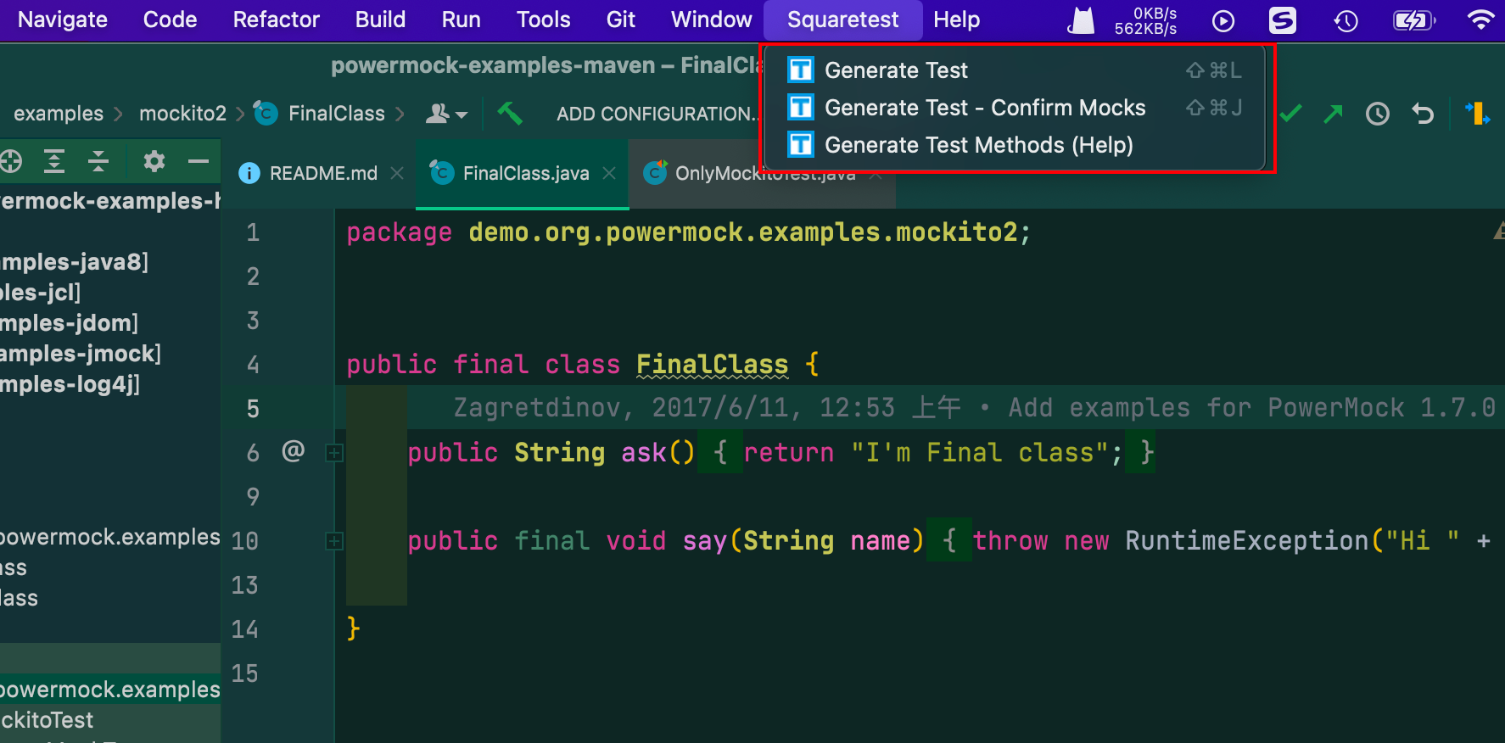The image size is (1505, 743).
Task: Click the cat icon in macOS menu bar
Action: pos(1081,20)
